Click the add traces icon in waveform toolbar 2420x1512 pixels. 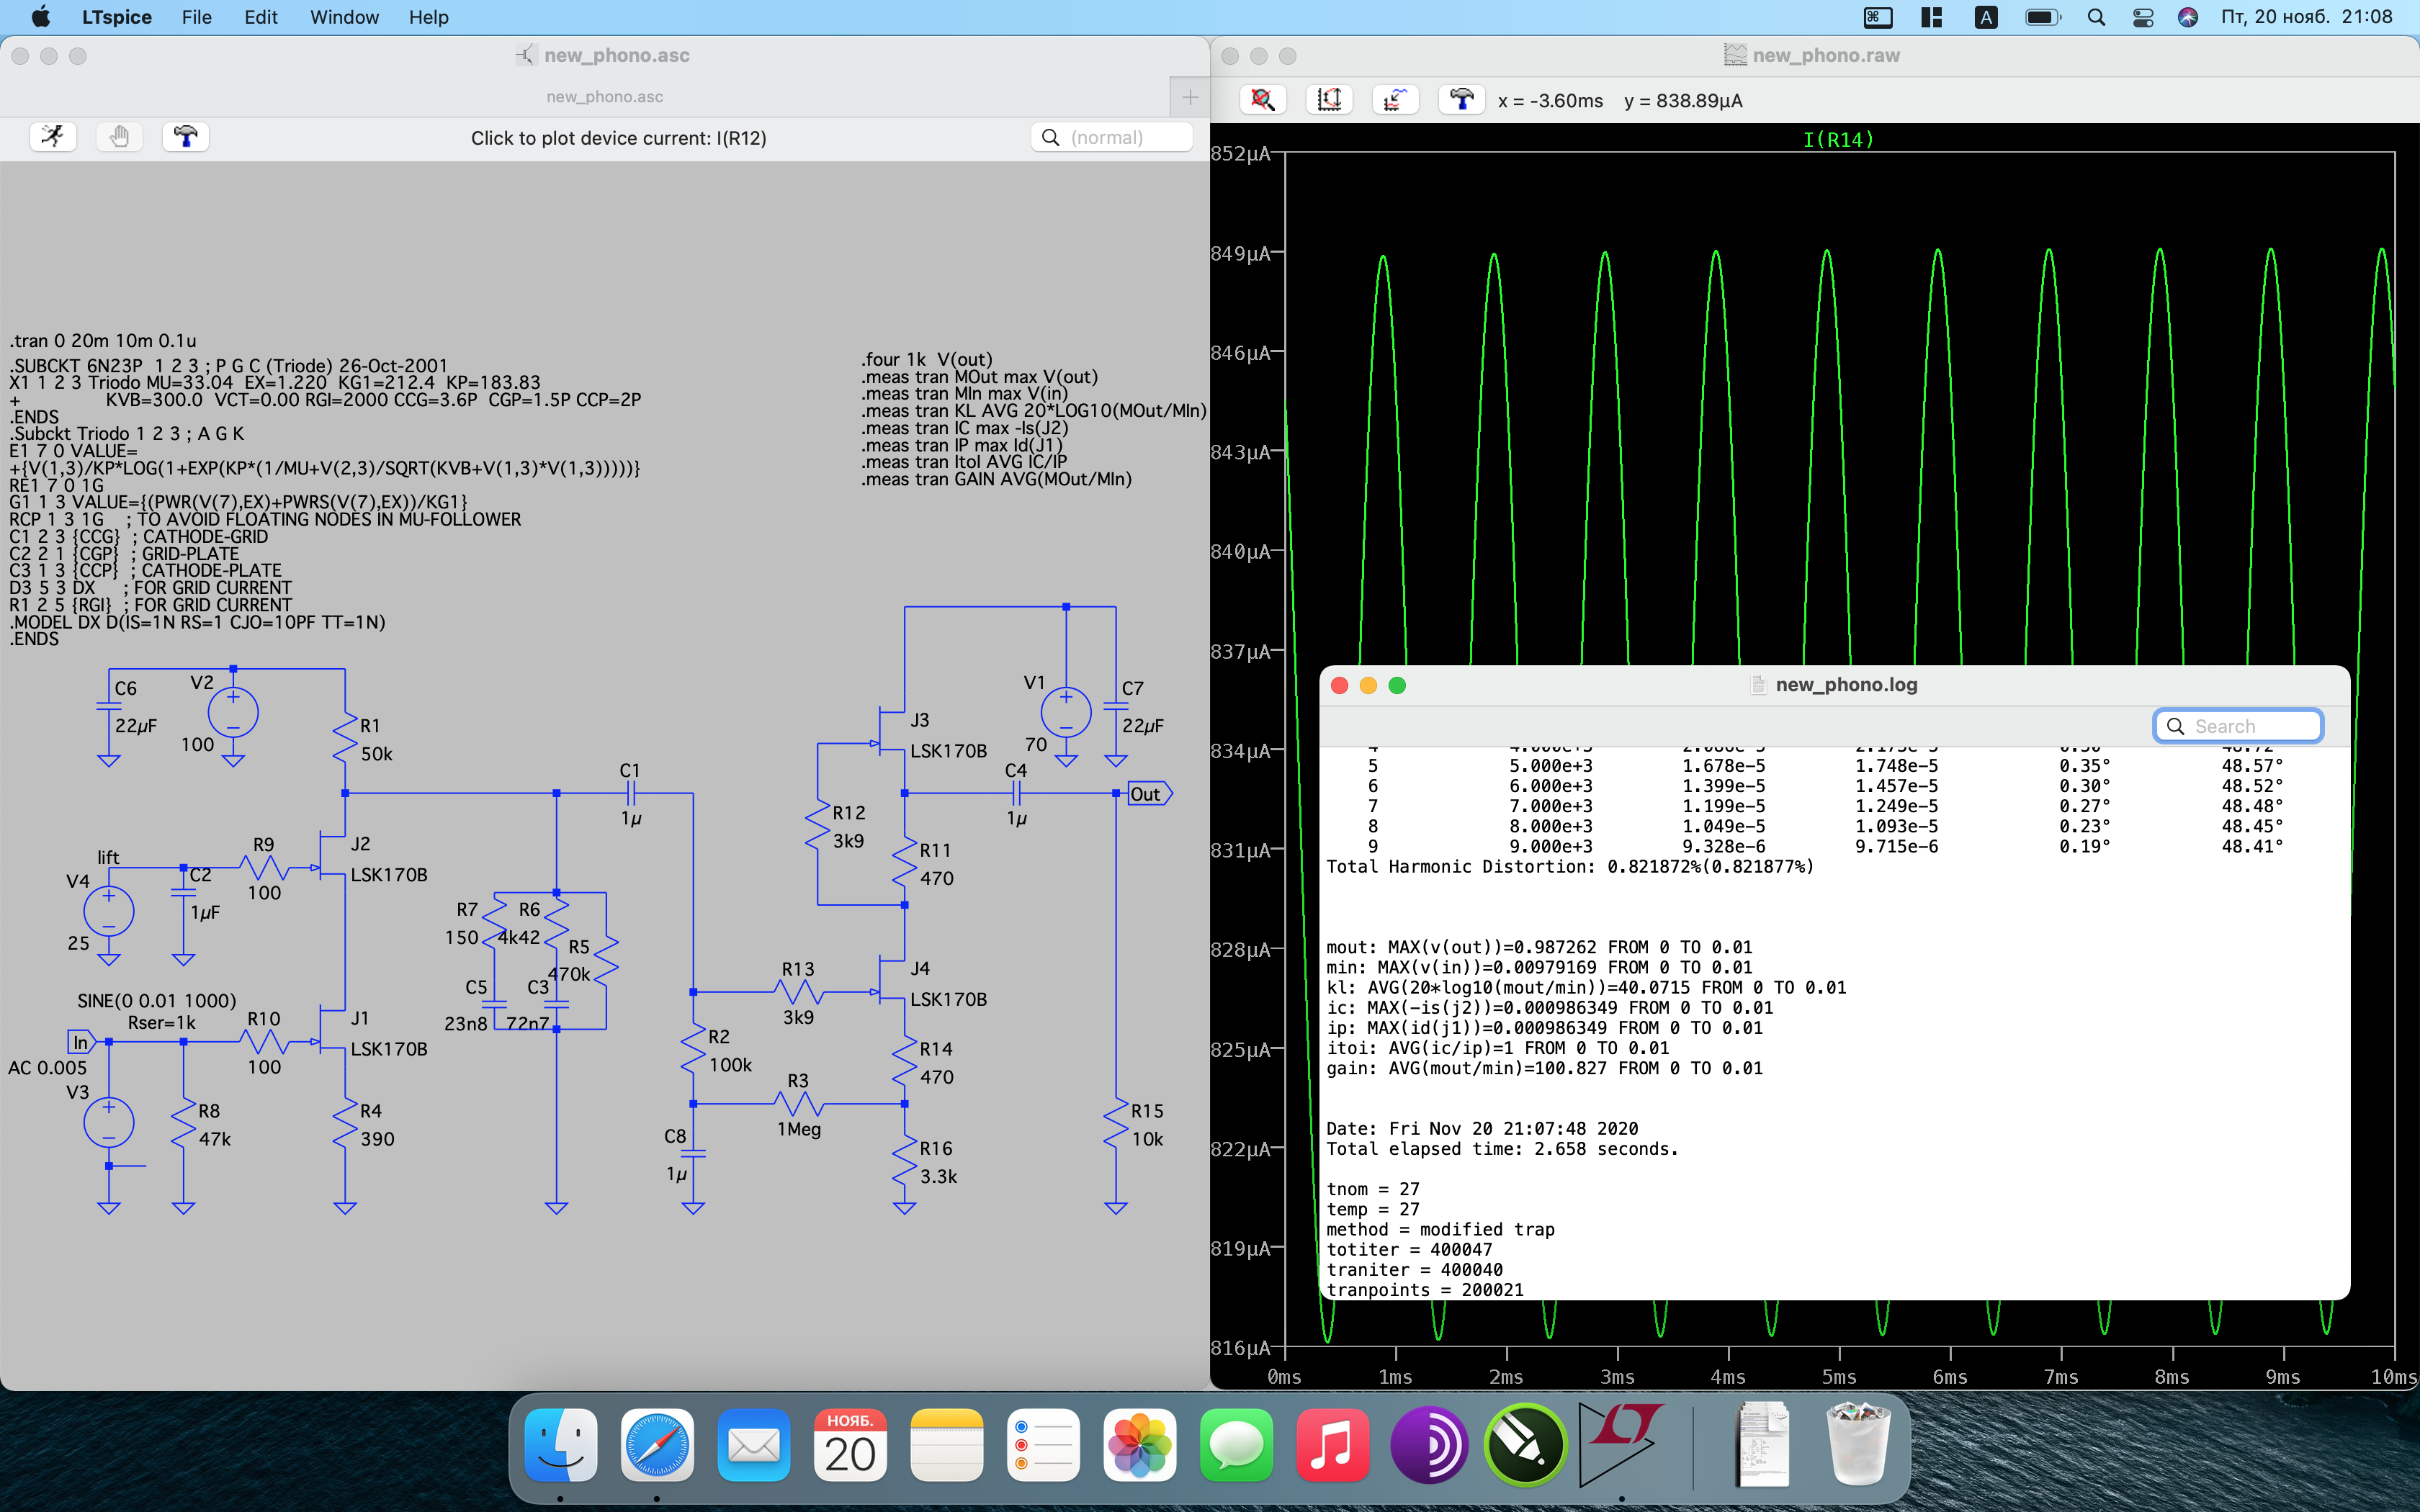[x=1395, y=100]
